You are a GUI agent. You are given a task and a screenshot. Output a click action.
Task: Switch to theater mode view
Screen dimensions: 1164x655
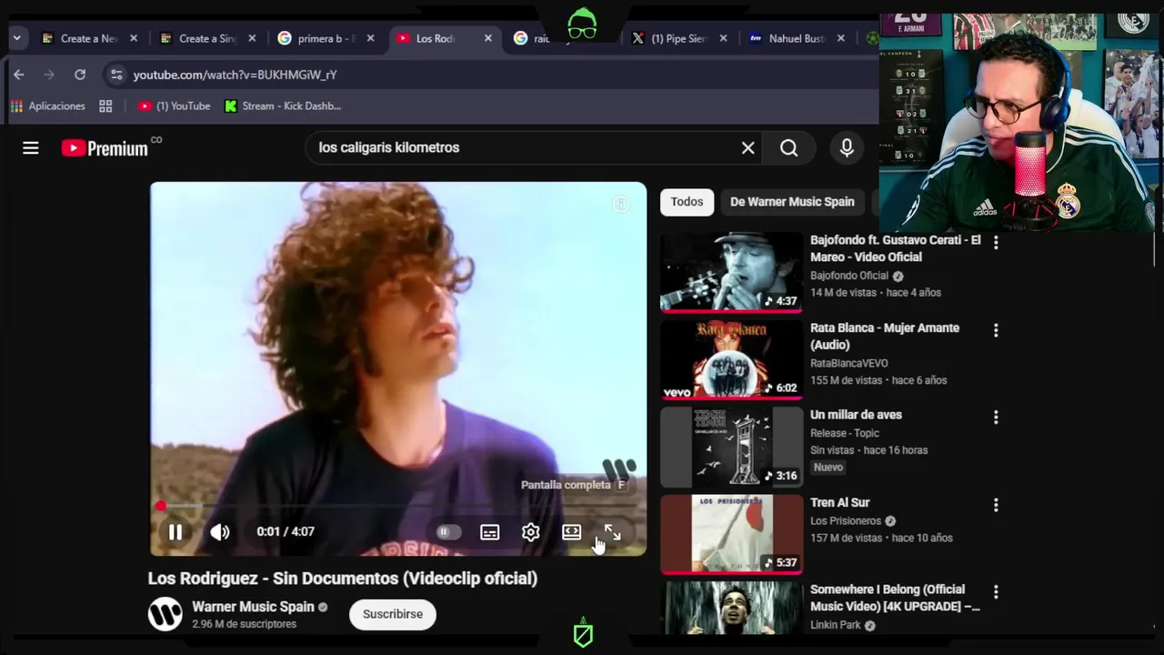click(571, 532)
